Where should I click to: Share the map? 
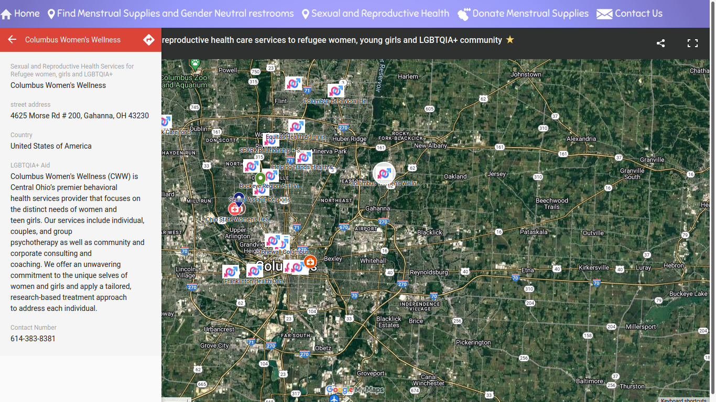tap(660, 43)
